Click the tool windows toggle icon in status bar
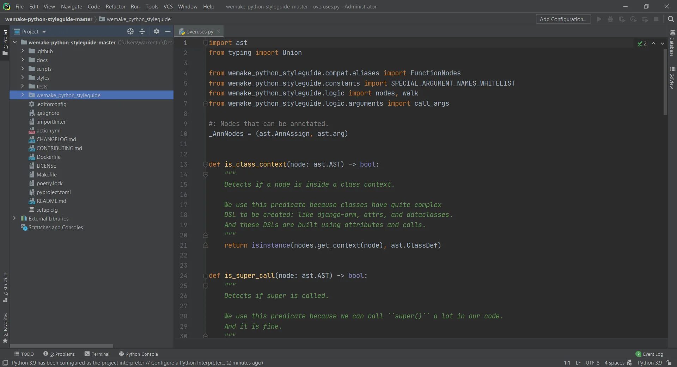 5,362
